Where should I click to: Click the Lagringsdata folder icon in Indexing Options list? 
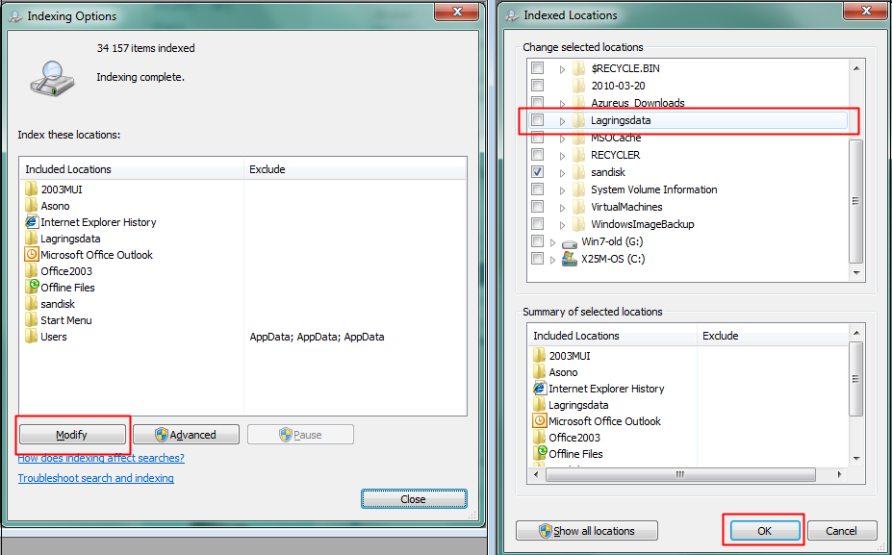32,239
